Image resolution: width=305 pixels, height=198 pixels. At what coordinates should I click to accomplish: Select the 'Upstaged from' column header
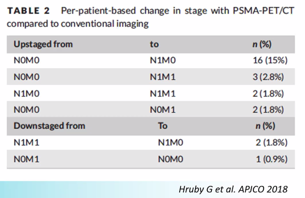point(43,44)
